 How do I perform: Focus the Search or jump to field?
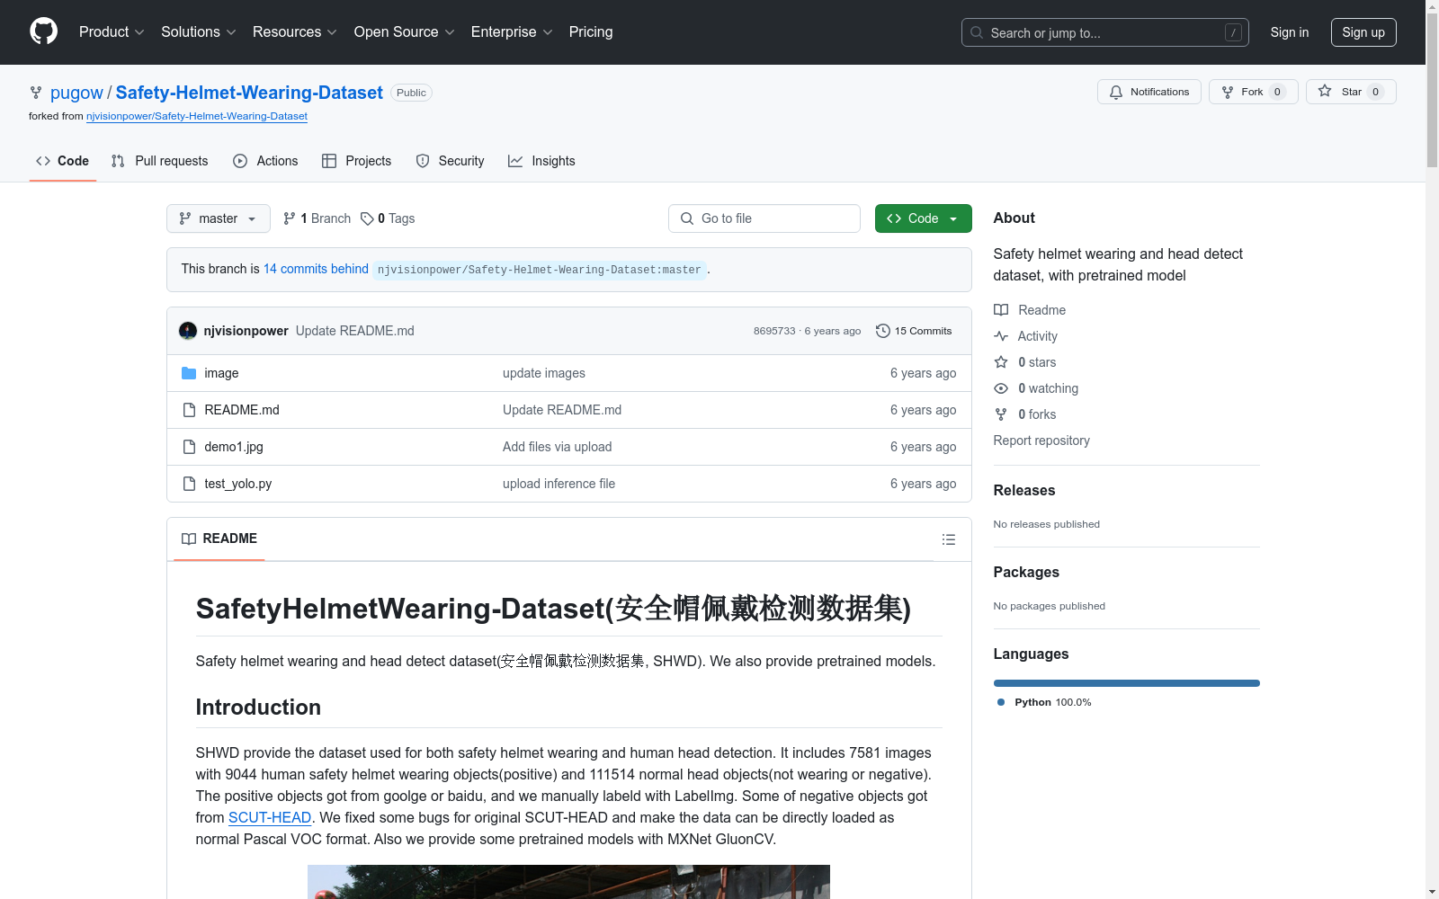click(x=1104, y=32)
